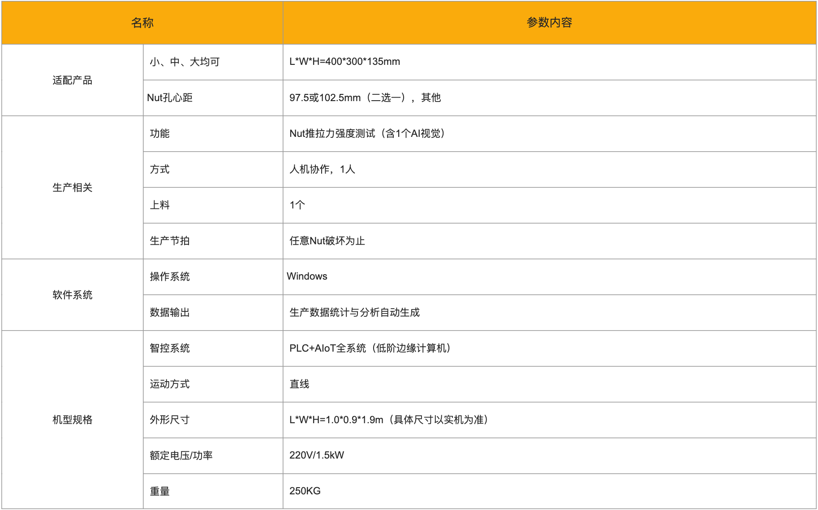The image size is (818, 510).
Task: Click the 97.5或102.5mm value cell
Action: tap(365, 98)
